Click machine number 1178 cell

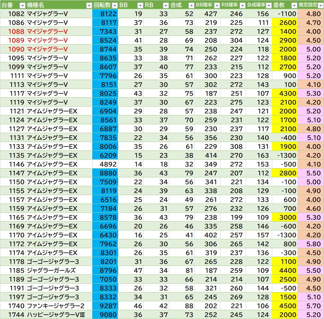tap(13, 262)
